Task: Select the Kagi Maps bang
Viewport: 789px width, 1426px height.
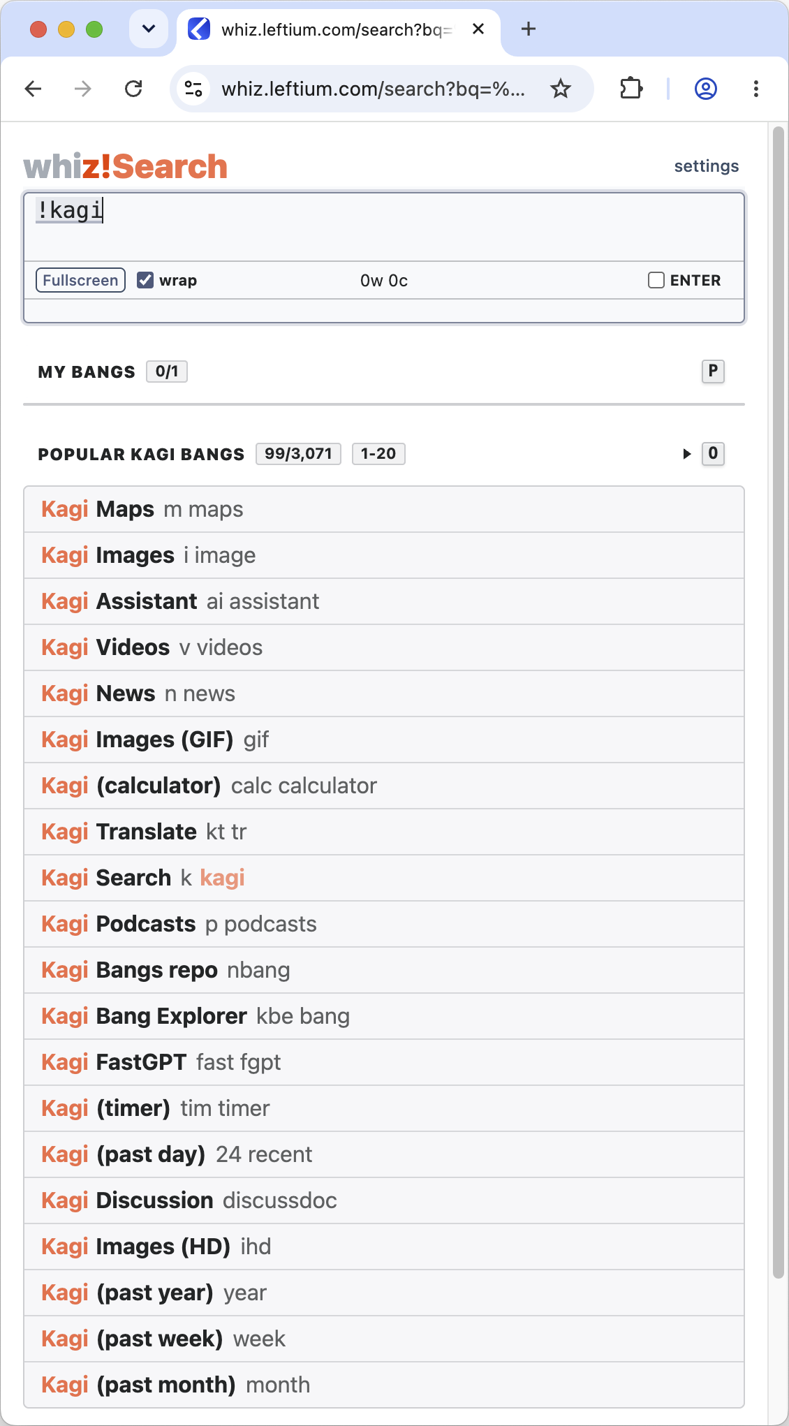Action: click(384, 509)
